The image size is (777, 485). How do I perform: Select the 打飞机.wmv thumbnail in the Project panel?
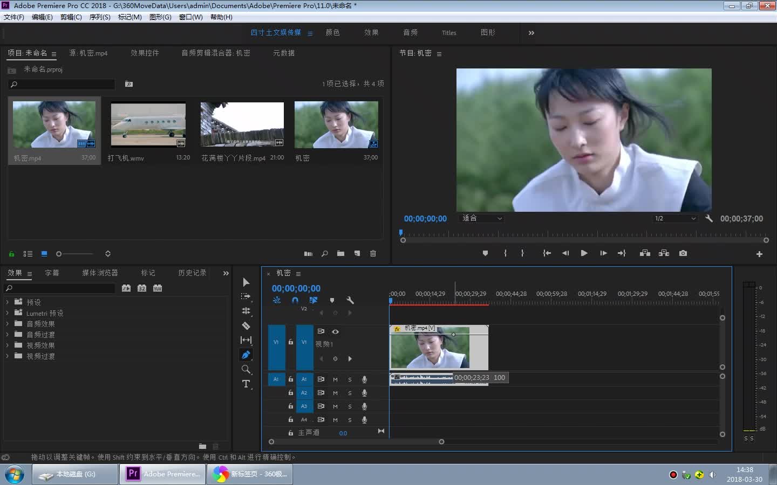pos(148,124)
